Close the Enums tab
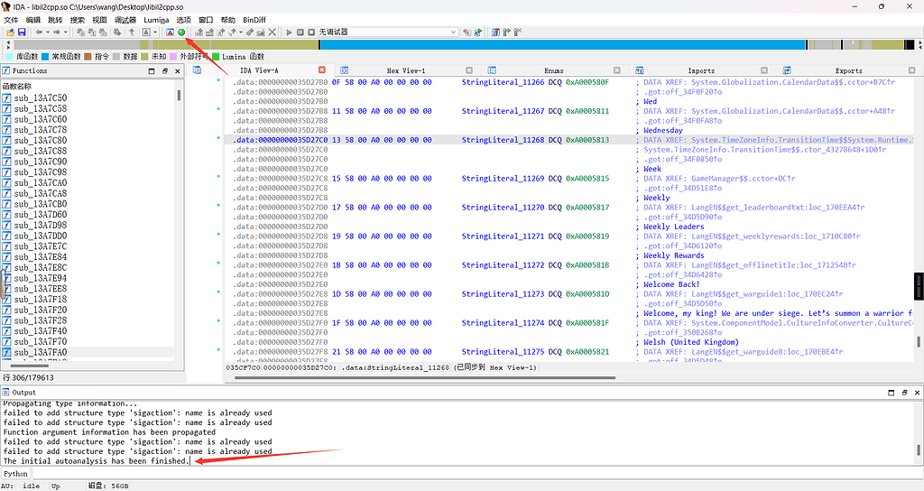Screen dimensions: 924x491 point(616,70)
